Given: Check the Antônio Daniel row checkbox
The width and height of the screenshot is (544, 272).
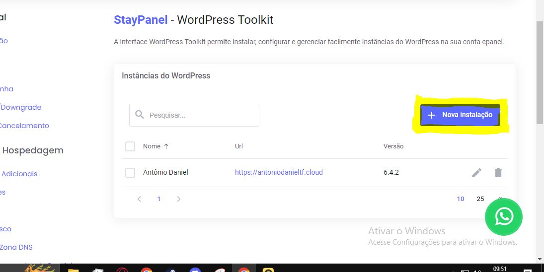Looking at the screenshot, I should (x=130, y=173).
